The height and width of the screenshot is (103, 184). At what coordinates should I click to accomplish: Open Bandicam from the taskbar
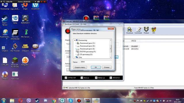(79, 100)
